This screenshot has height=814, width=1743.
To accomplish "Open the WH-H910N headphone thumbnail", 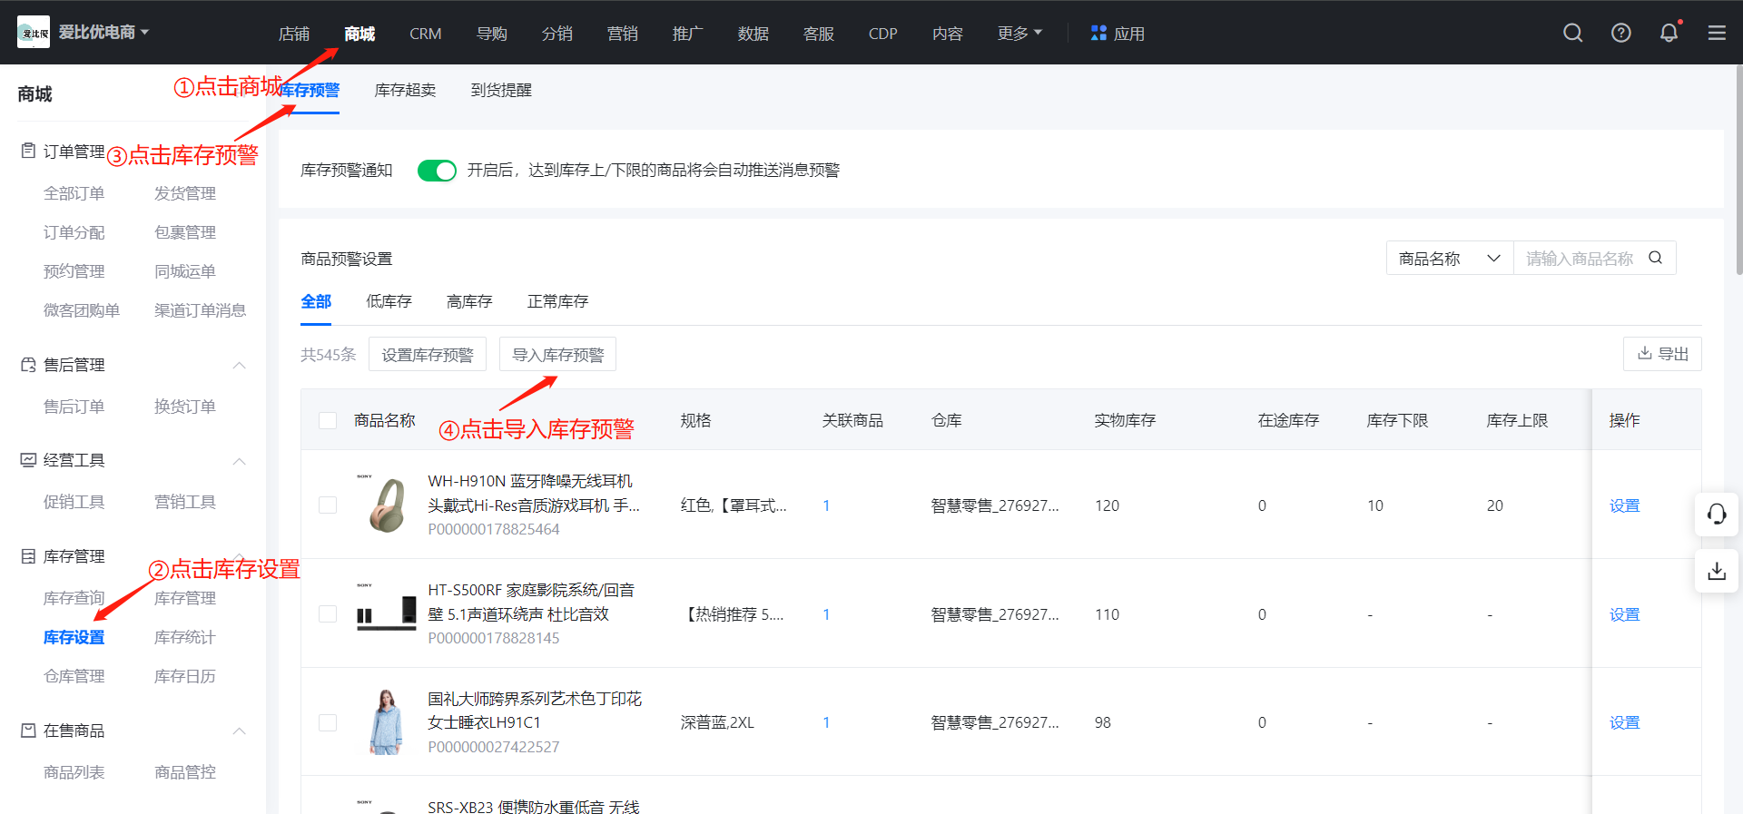I will tap(387, 505).
